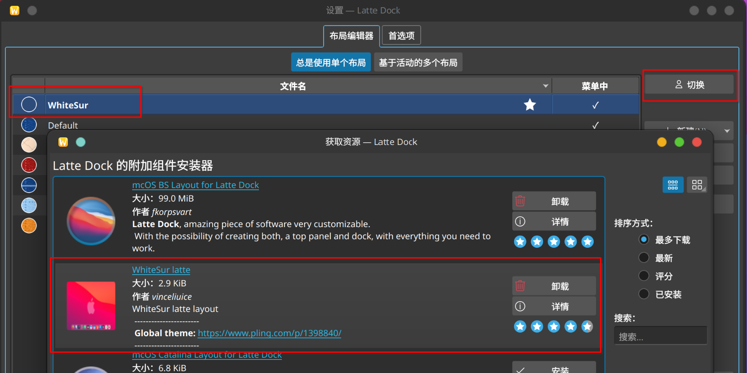Open the 首选项 tab

401,35
